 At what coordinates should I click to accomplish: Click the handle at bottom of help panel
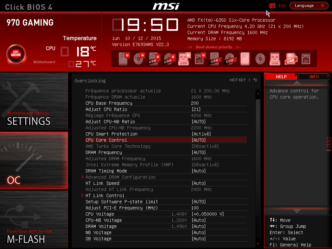(x=297, y=211)
